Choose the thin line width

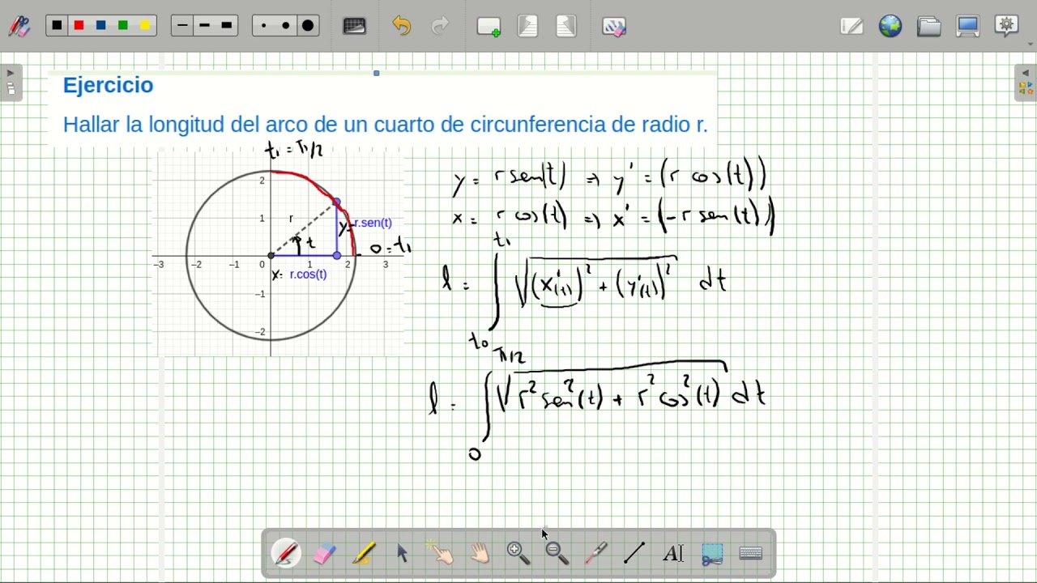pos(182,26)
